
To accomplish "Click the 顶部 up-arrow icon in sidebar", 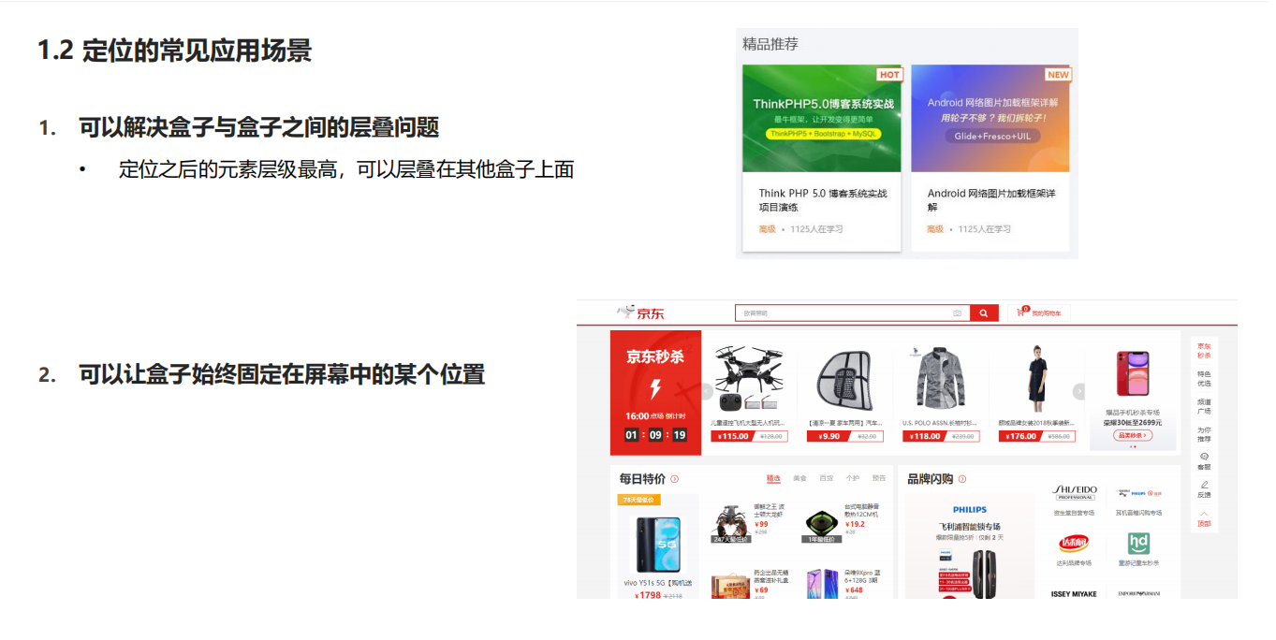I will coord(1204,513).
